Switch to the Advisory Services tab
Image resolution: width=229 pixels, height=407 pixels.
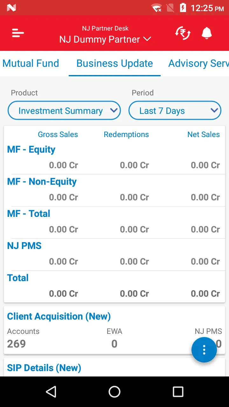coord(198,63)
